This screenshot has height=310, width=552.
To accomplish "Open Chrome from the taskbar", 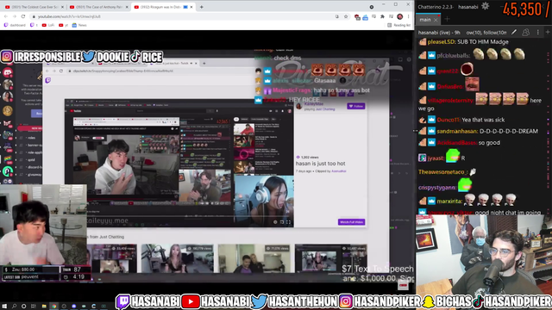I will (x=53, y=307).
